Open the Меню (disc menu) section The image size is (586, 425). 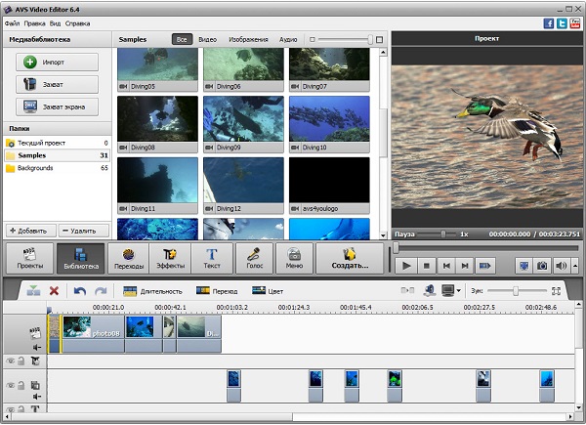tap(294, 257)
